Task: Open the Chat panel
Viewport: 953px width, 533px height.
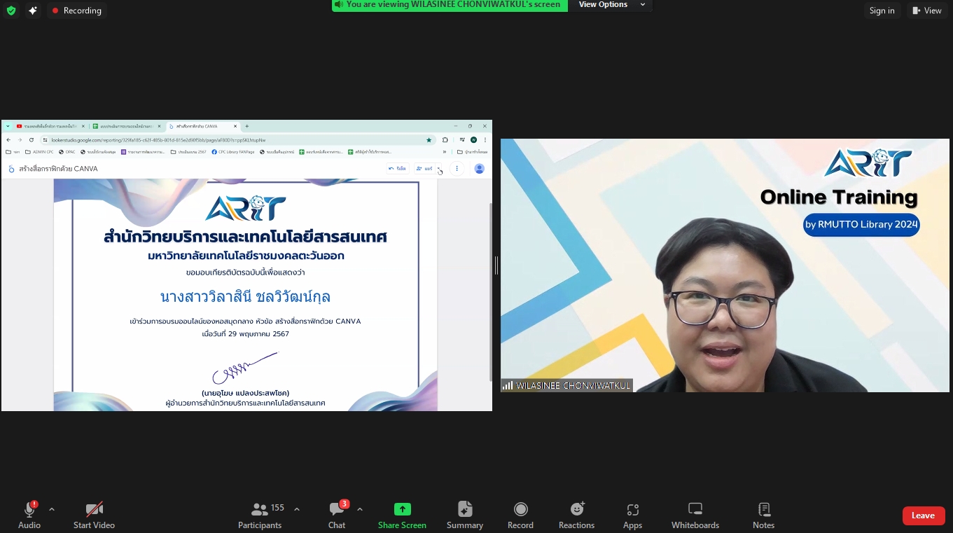Action: pos(337,515)
